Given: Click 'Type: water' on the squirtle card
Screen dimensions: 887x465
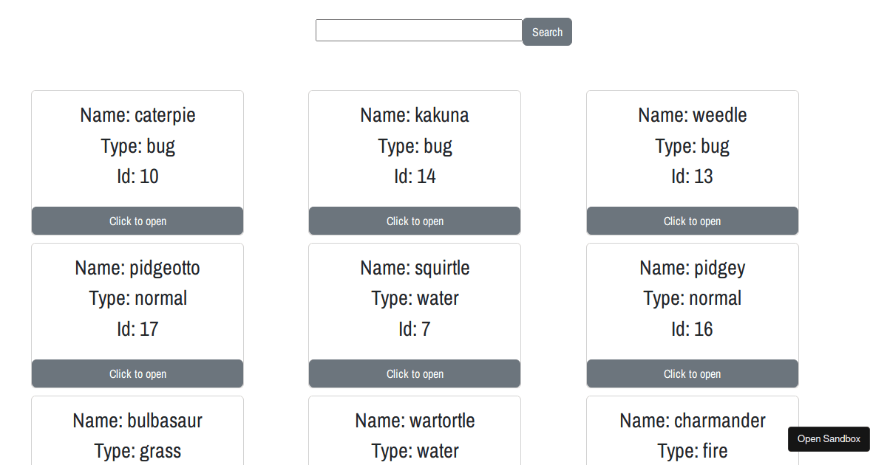Looking at the screenshot, I should tap(415, 298).
